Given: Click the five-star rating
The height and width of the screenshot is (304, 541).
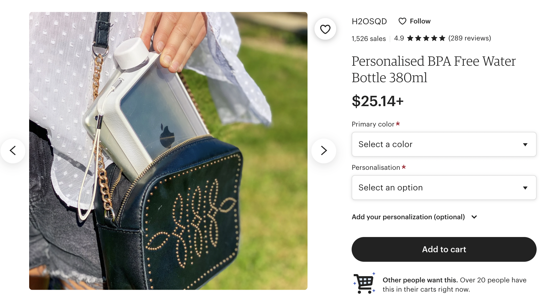Looking at the screenshot, I should point(426,38).
